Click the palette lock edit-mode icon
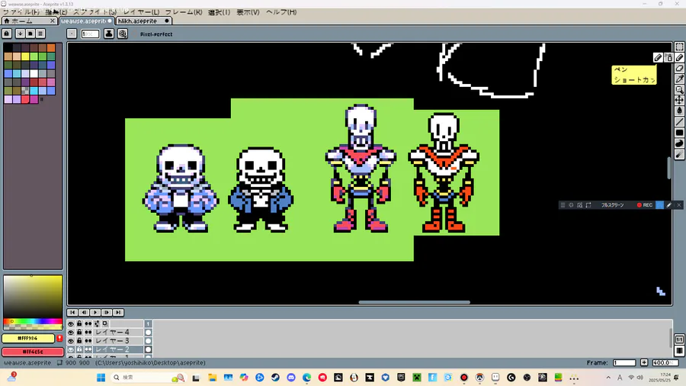Image resolution: width=686 pixels, height=386 pixels. [x=7, y=34]
